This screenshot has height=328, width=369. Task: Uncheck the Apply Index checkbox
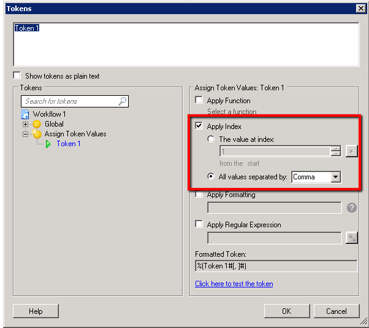coord(199,126)
